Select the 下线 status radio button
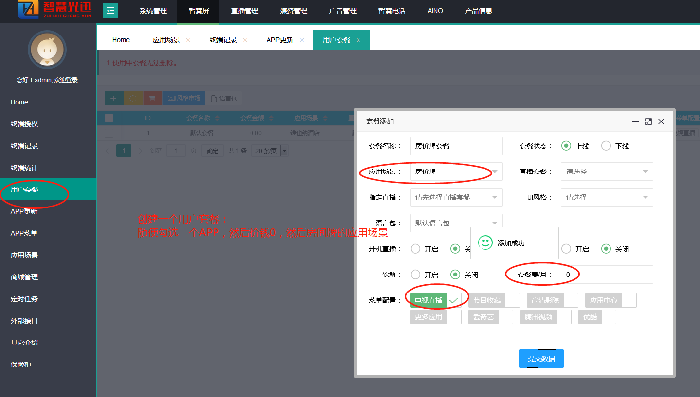Screen dimensions: 700x397 pos(606,146)
